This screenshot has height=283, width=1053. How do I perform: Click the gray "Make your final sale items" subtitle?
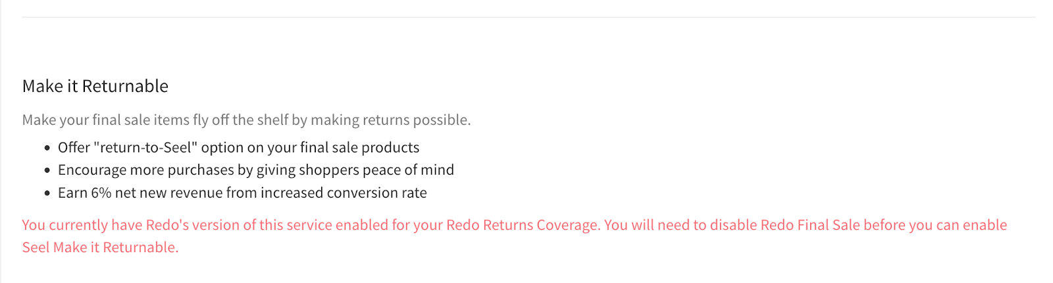click(246, 120)
